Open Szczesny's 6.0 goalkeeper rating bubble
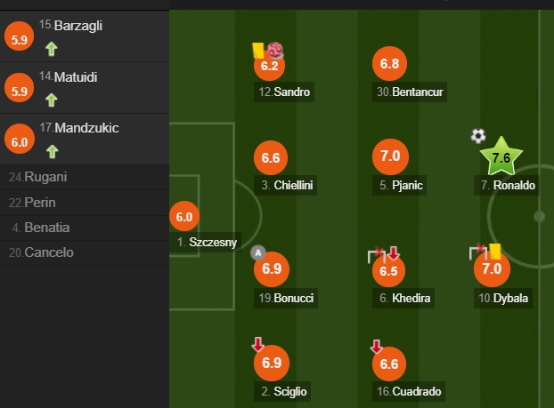This screenshot has width=554, height=408. click(x=184, y=216)
